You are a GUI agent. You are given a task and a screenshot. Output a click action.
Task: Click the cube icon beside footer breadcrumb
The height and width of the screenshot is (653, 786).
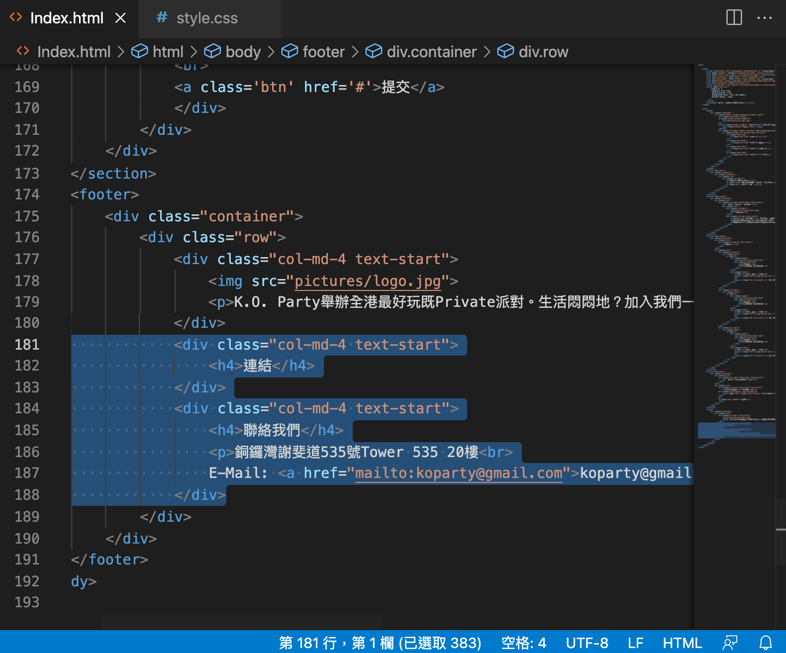coord(290,51)
